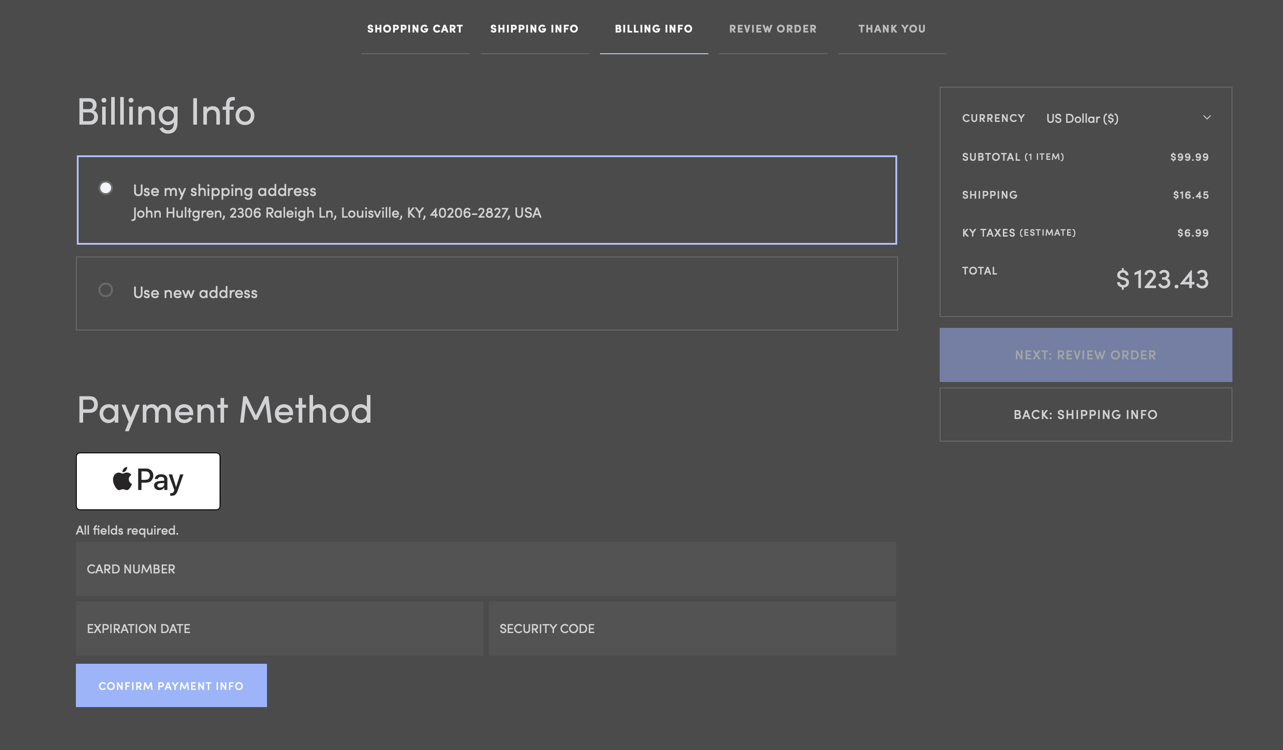Click the US Dollar ($) currency selector
Screen dimensions: 1283x750
(x=1082, y=119)
